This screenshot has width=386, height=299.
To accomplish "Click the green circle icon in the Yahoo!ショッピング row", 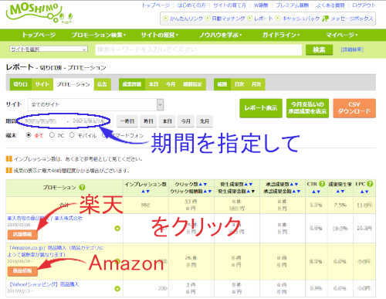I will click(x=117, y=289).
